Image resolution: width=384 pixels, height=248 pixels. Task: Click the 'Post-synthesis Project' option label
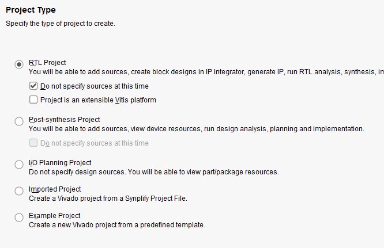tap(64, 120)
